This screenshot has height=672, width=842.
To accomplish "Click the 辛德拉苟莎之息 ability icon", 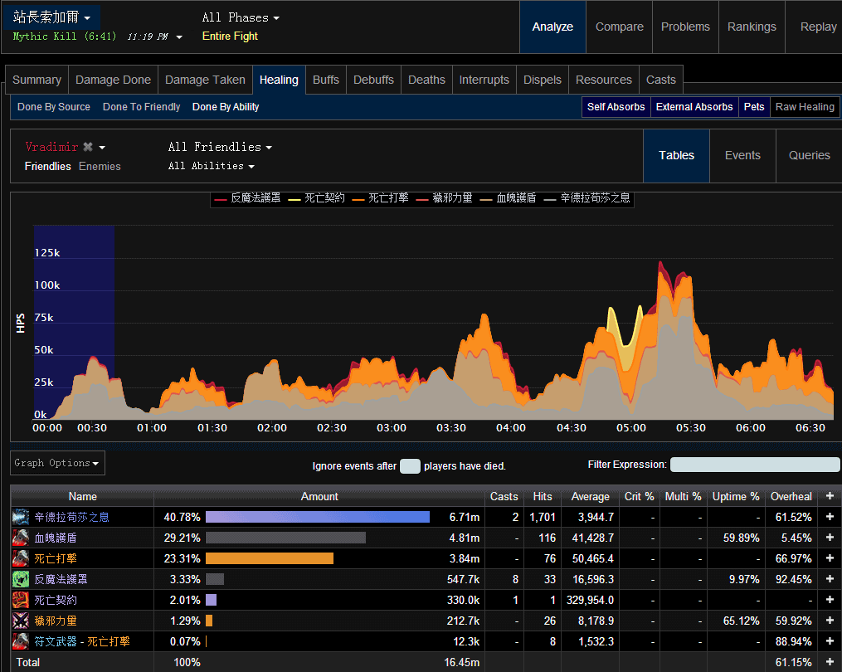I will [21, 517].
